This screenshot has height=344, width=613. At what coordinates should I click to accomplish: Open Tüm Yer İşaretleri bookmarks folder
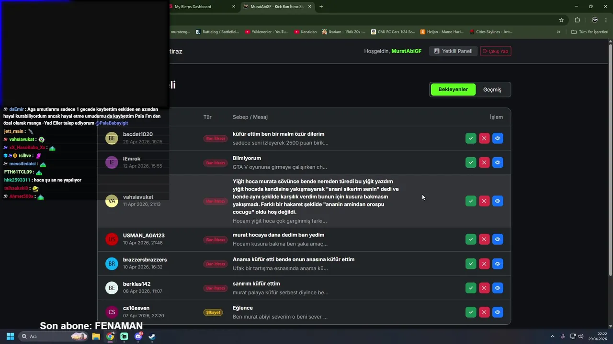tap(590, 32)
